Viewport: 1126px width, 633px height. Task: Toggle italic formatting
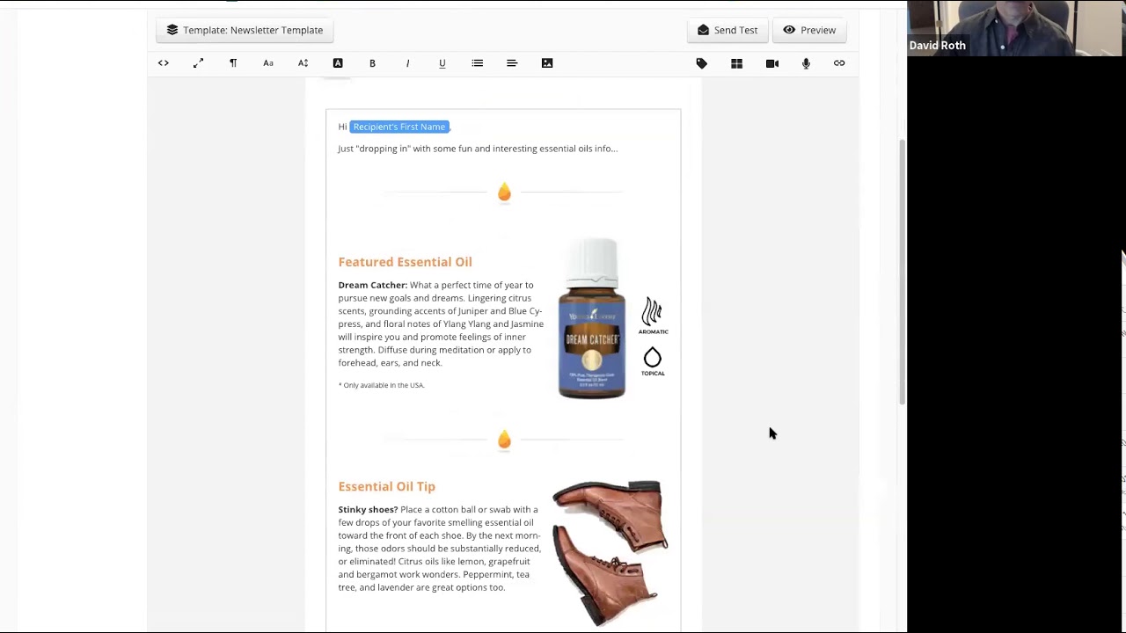click(407, 63)
